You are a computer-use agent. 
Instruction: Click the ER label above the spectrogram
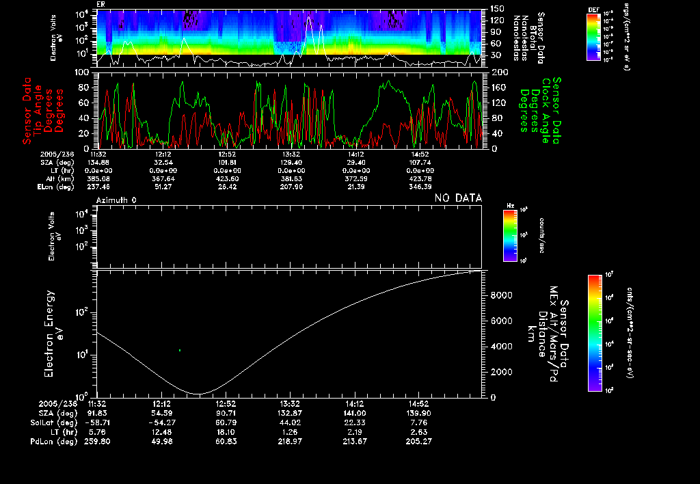(x=101, y=5)
